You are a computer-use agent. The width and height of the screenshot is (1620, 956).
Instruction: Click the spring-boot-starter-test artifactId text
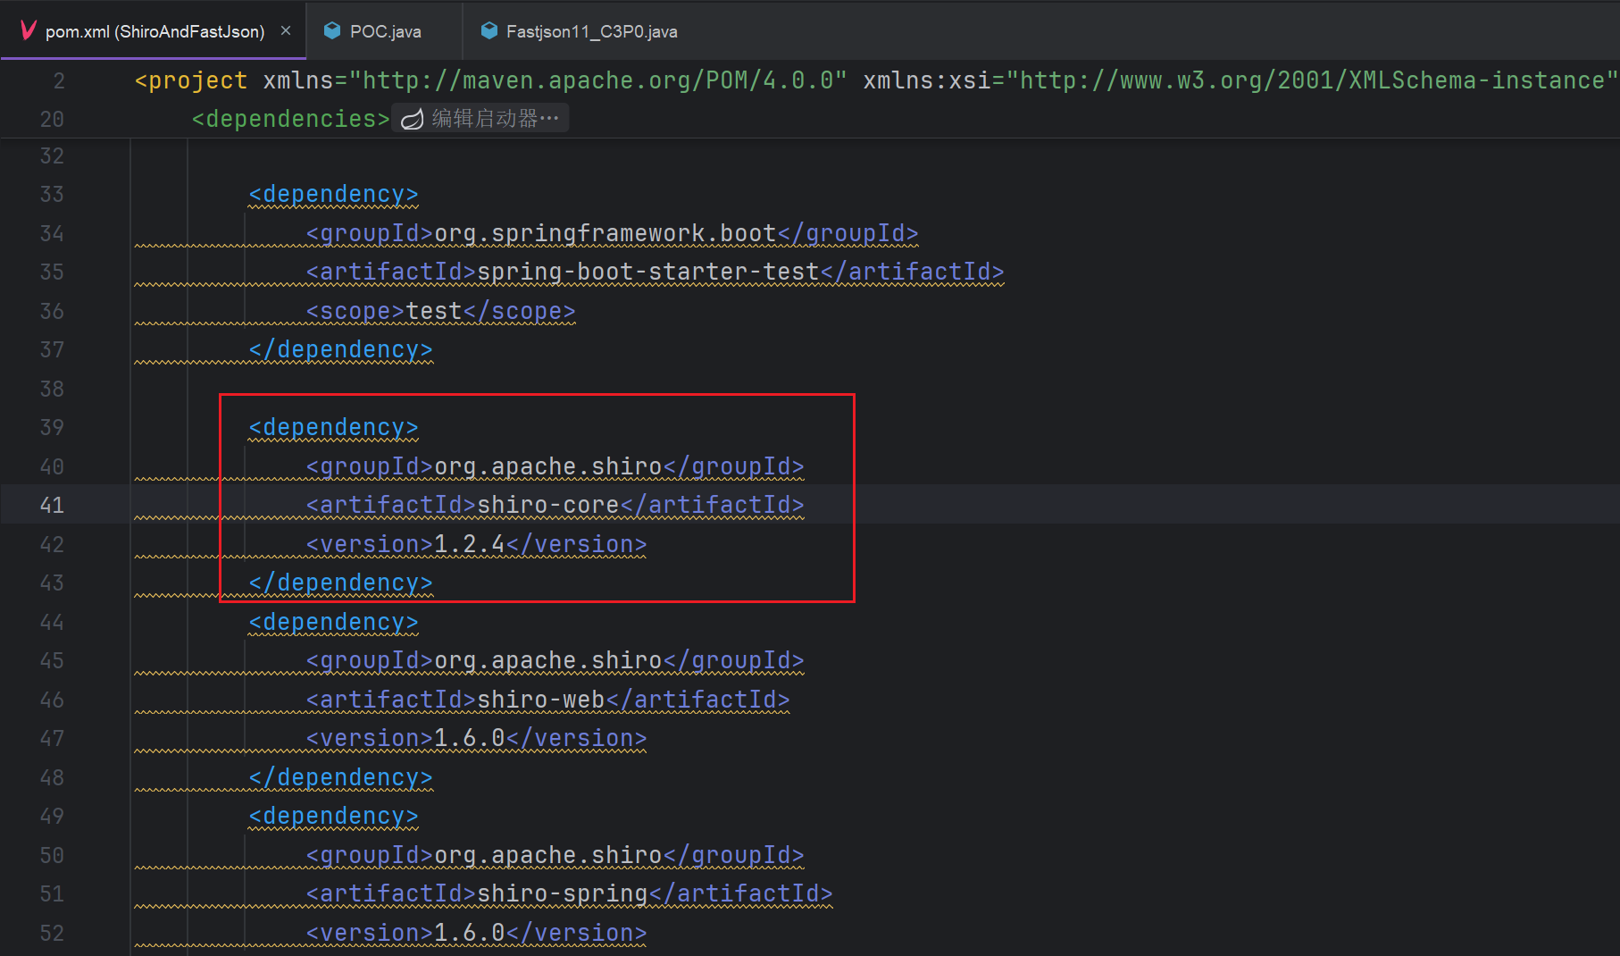click(647, 273)
